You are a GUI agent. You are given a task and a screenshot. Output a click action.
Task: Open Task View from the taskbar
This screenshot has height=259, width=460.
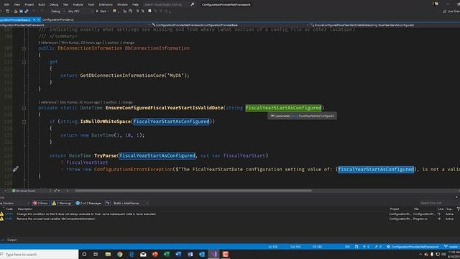coord(96,254)
